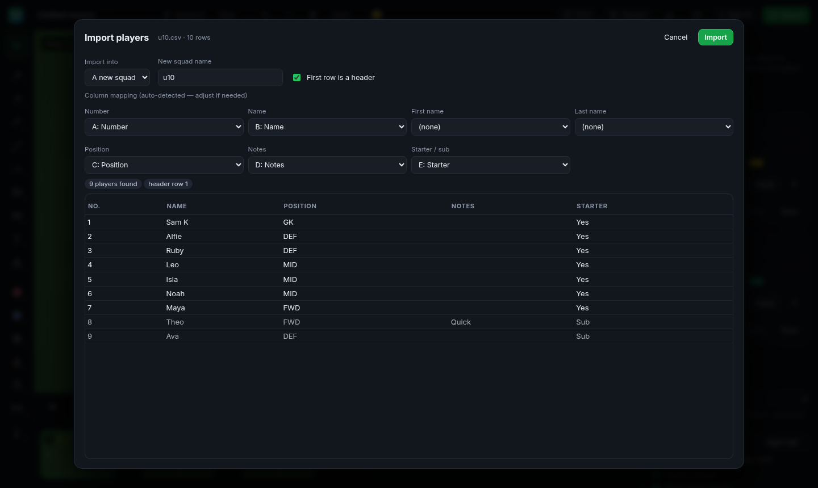818x488 pixels.
Task: Open the First name mapping dropdown
Action: tap(491, 127)
